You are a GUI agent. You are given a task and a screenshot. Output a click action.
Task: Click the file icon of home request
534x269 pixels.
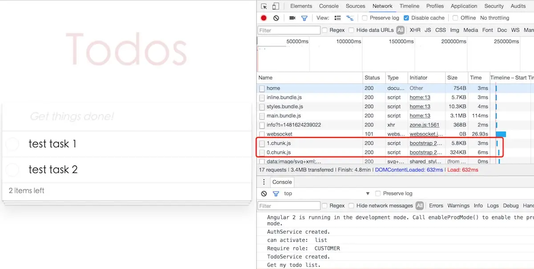(262, 88)
